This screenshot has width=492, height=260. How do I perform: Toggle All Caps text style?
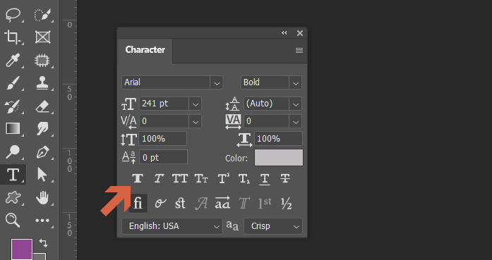pos(180,178)
